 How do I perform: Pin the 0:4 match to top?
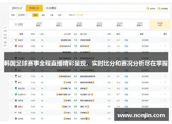click(165, 100)
